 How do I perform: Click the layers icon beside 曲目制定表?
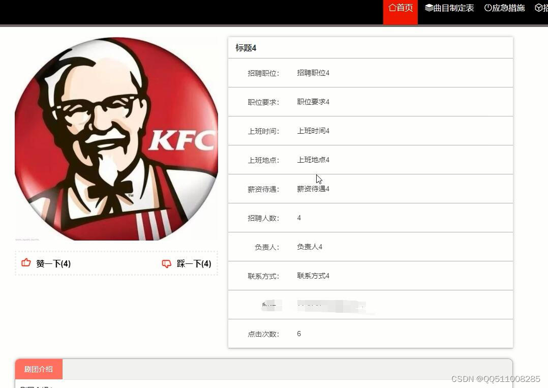[x=429, y=8]
